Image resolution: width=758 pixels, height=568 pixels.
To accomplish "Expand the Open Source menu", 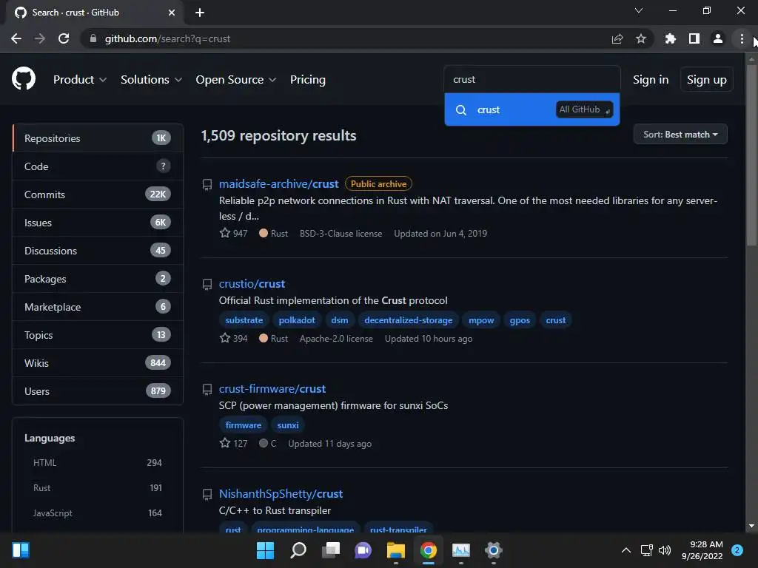I will (236, 80).
